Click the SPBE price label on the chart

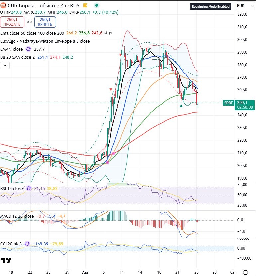(228, 103)
